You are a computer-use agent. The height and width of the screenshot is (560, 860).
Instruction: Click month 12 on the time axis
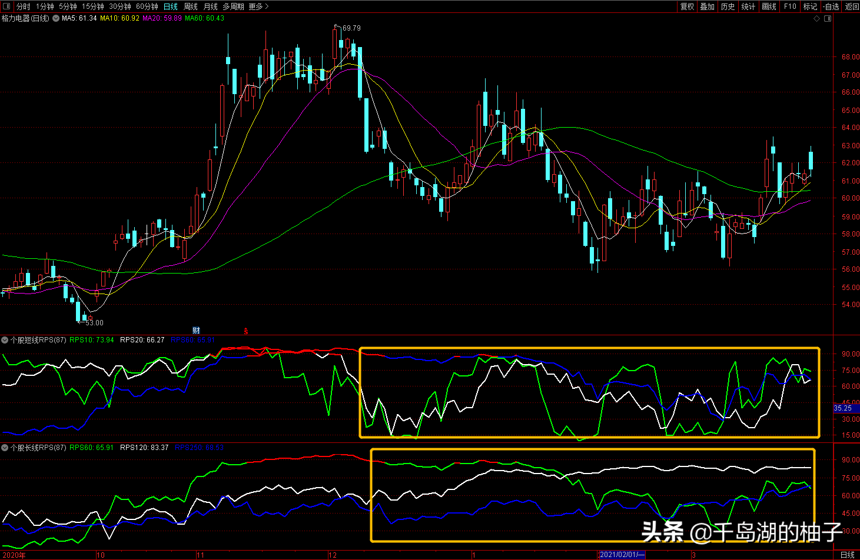tap(333, 555)
